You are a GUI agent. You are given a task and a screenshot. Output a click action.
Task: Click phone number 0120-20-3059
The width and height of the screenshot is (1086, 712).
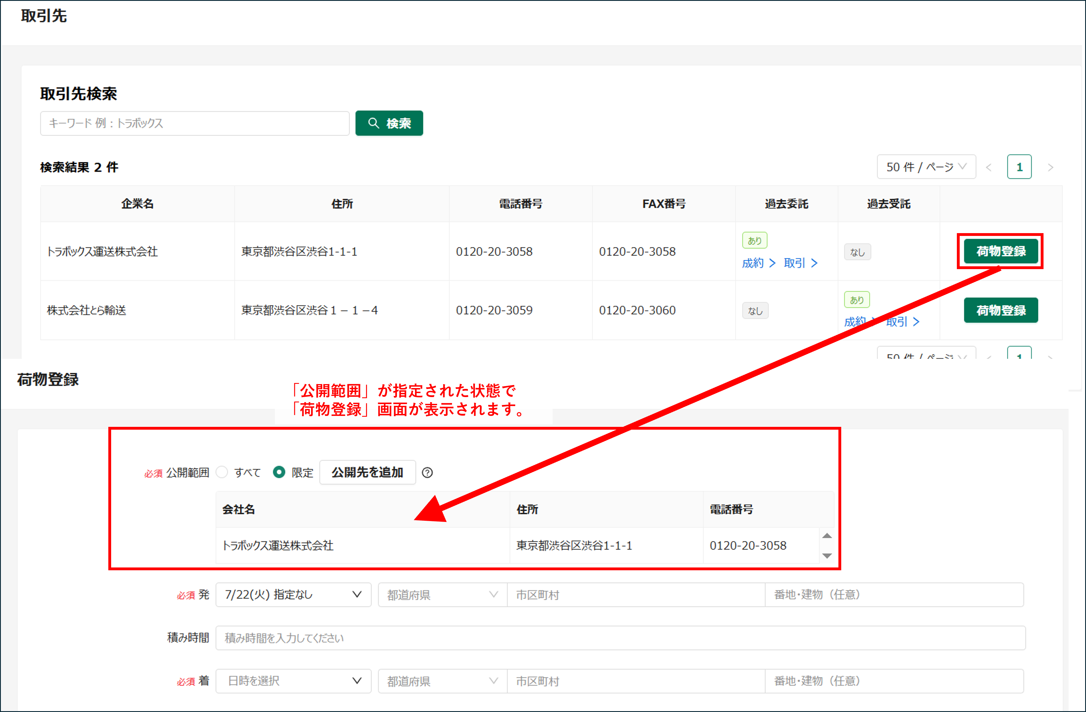[x=494, y=311]
